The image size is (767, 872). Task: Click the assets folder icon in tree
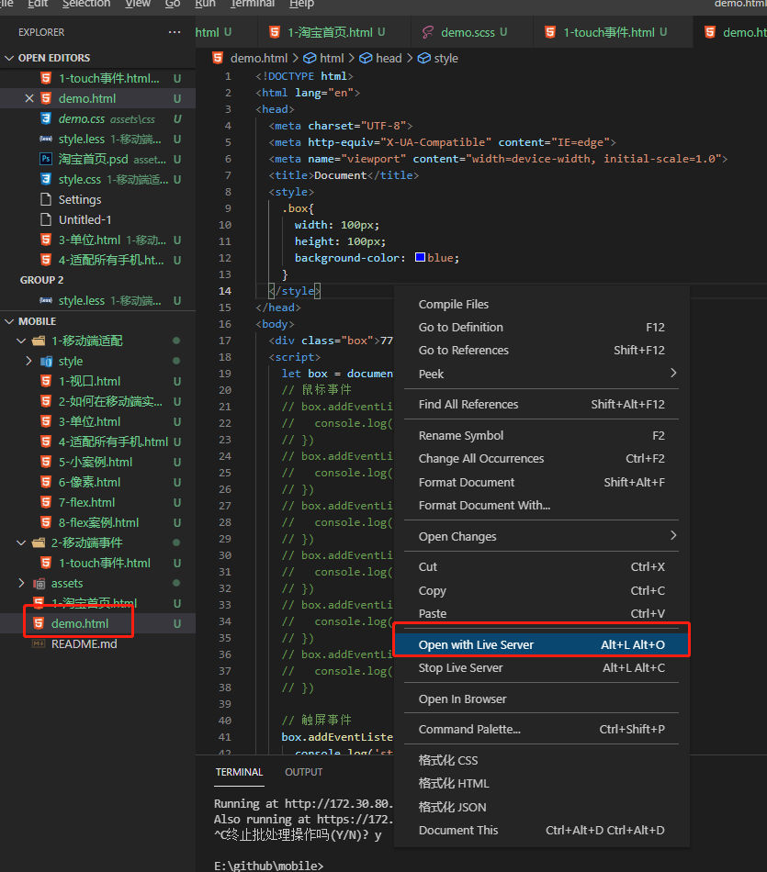[x=39, y=583]
